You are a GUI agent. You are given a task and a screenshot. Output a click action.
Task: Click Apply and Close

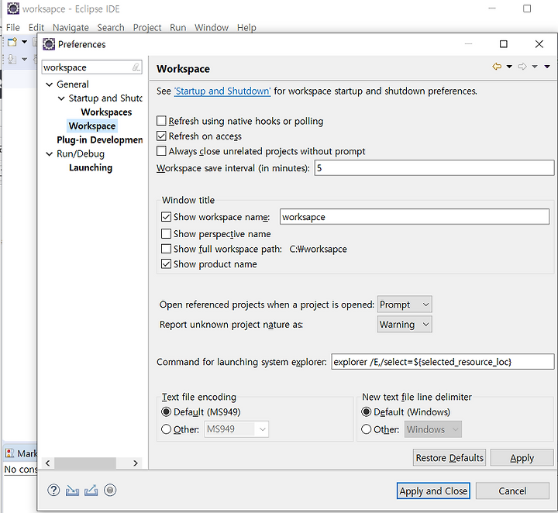click(433, 491)
